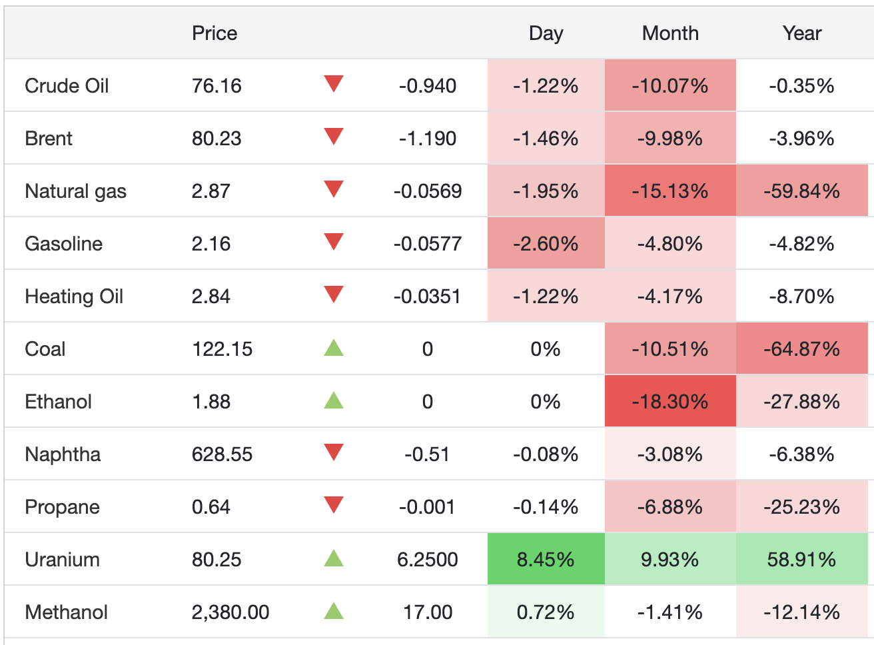Select Naphtha price 628.55
The height and width of the screenshot is (645, 874).
222,454
